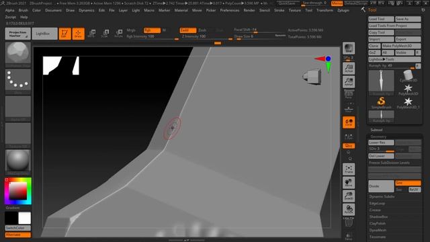
Task: Toggle the orange Qxyz rotation button
Action: point(349,146)
